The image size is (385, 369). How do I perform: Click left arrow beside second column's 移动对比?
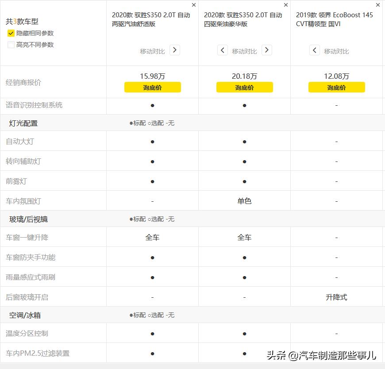[223, 50]
